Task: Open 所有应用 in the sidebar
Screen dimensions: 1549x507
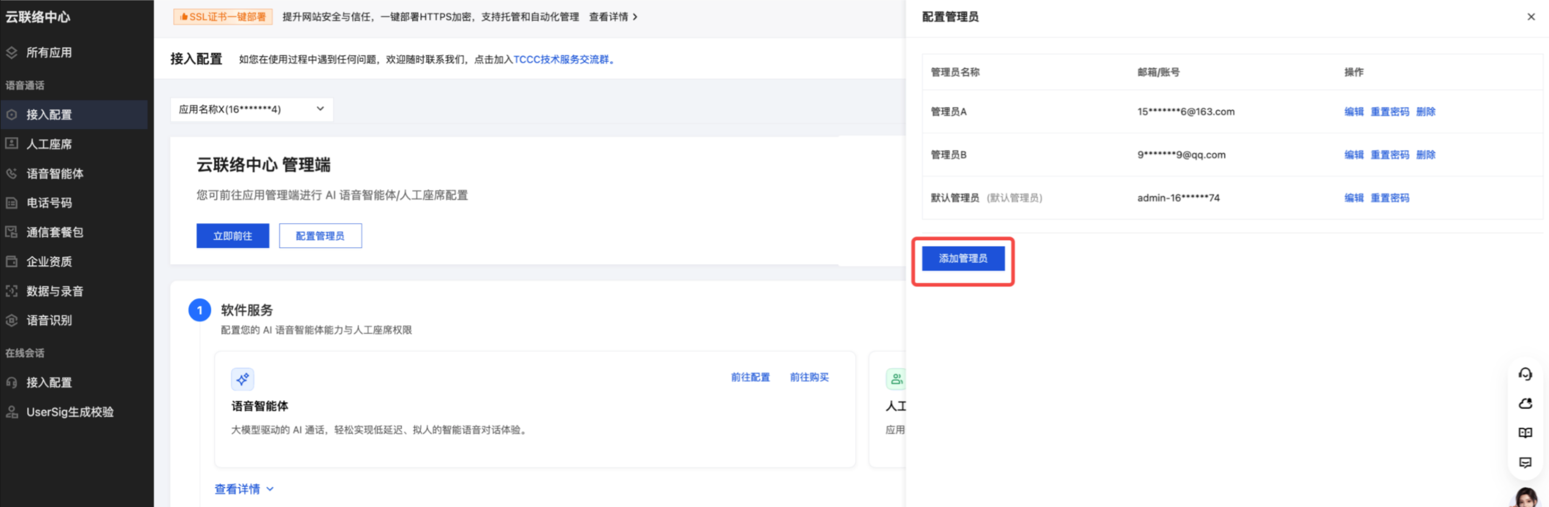Action: [48, 52]
